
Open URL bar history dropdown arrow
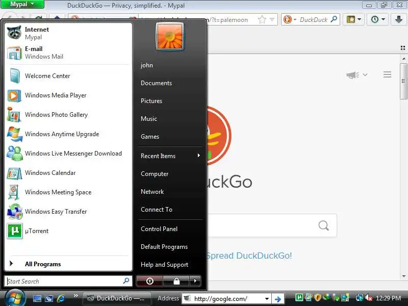coord(272,19)
